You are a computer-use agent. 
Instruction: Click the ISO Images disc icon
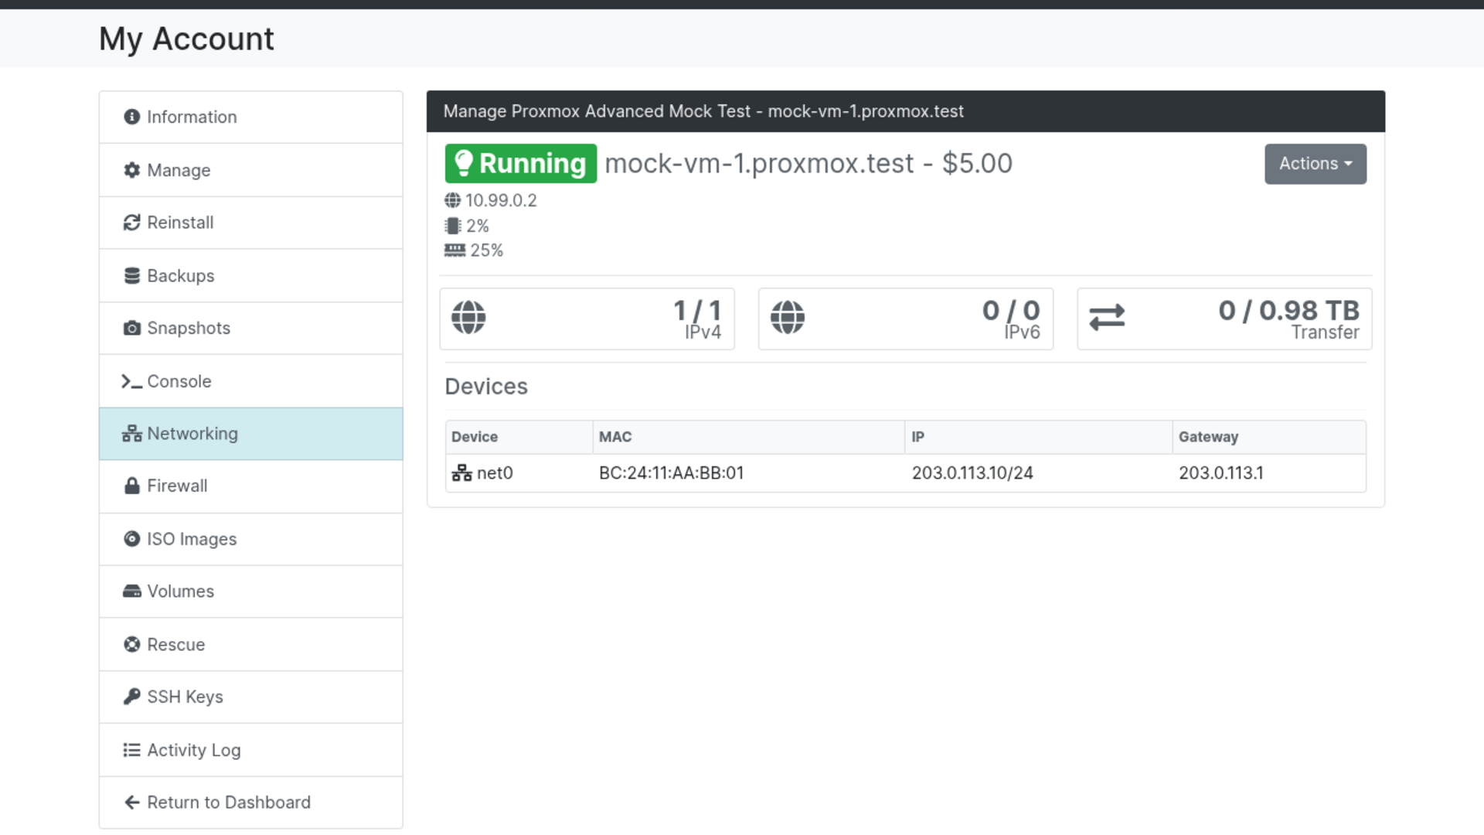(x=132, y=539)
